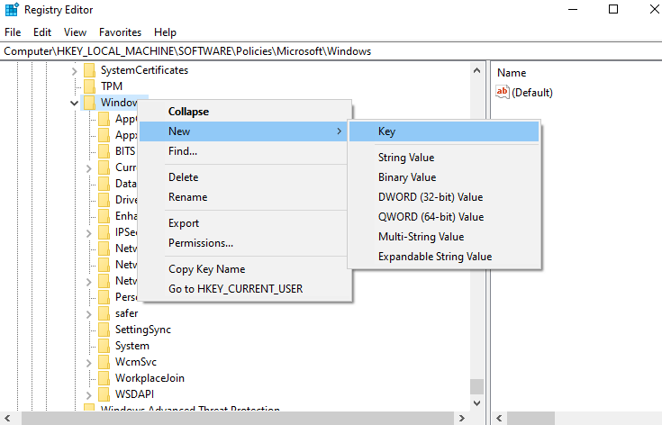Select the SettingSync key
The width and height of the screenshot is (662, 425).
[x=143, y=330]
